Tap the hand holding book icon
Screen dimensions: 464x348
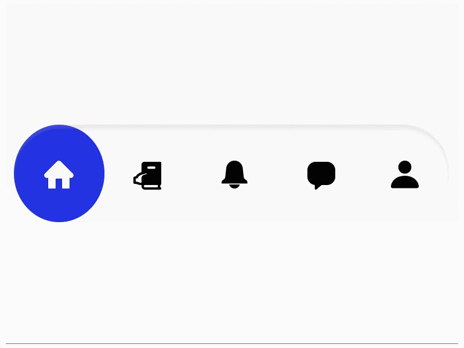147,176
